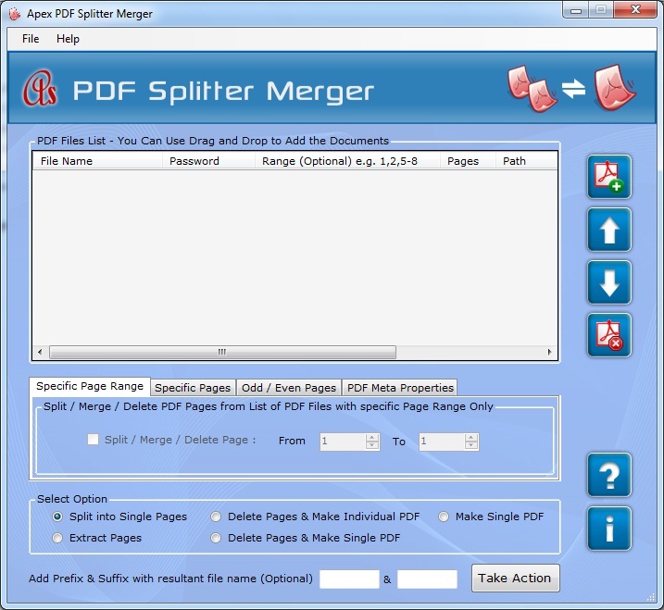Decrease the To page value
Screen dimensions: 664x610
point(471,445)
